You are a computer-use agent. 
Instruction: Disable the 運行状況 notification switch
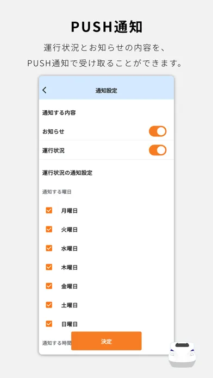click(158, 150)
